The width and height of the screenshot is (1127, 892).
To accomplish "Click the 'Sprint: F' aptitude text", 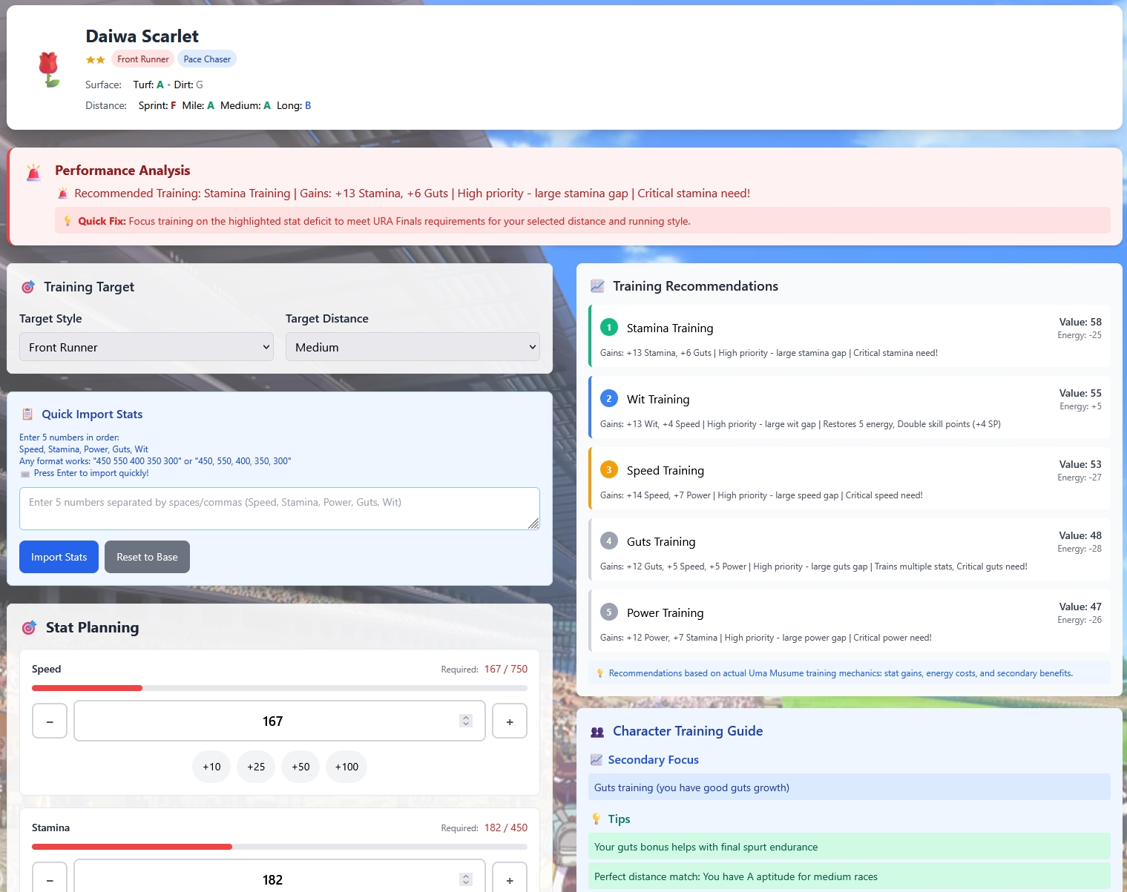I will (157, 105).
